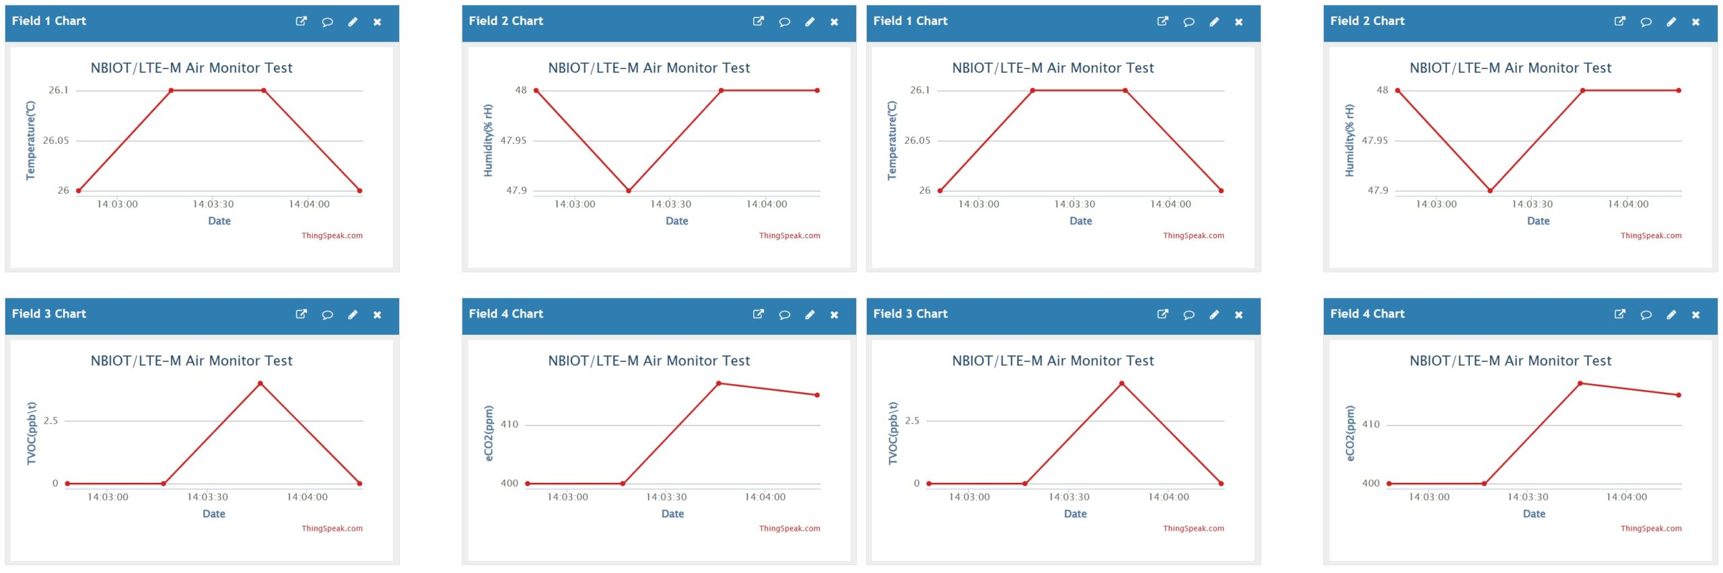
Task: Open ThingSpeak.com link in second Temperature chart
Action: point(1193,235)
